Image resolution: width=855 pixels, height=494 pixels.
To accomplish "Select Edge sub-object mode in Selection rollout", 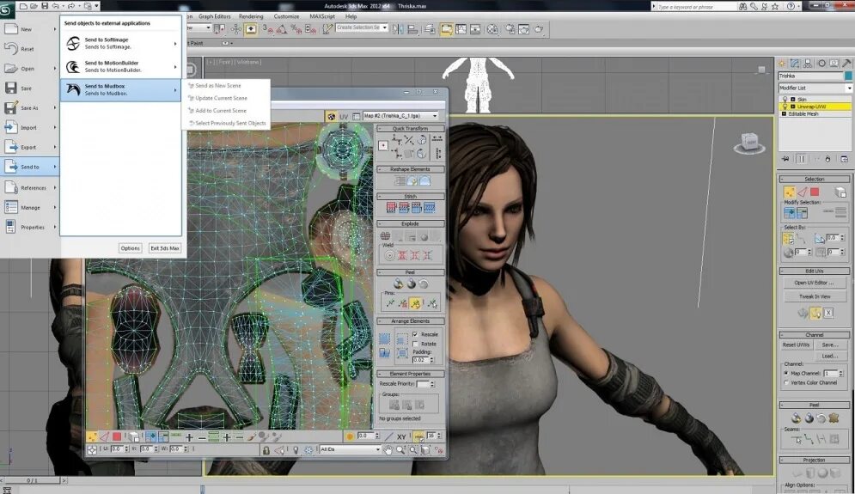I will click(x=802, y=192).
